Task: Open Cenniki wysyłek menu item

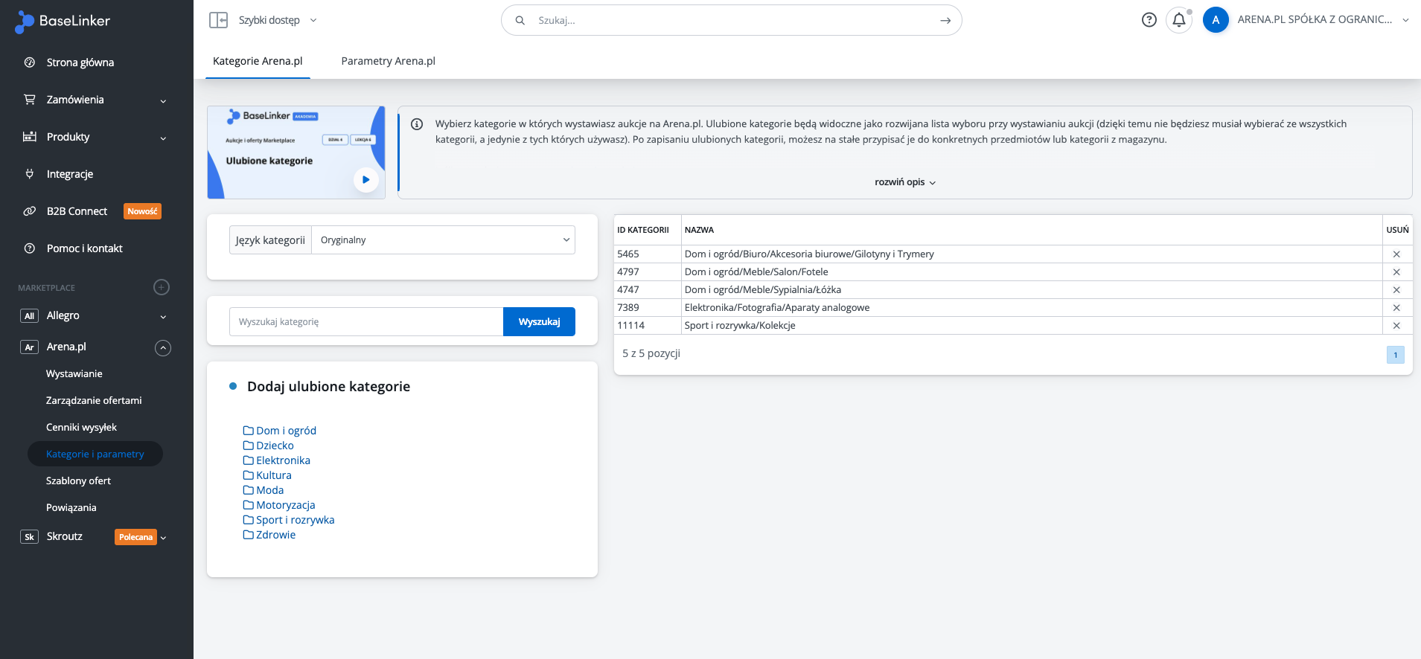Action: click(x=81, y=427)
